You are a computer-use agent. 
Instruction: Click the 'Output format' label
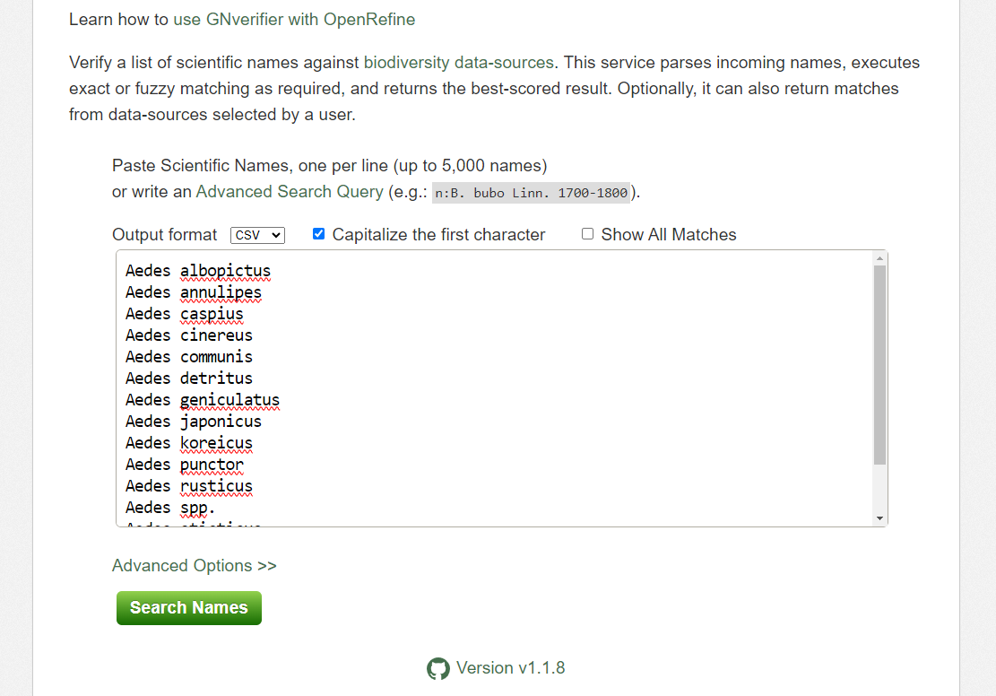[165, 235]
